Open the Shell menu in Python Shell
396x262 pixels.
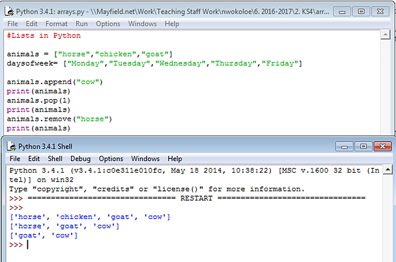tap(55, 158)
